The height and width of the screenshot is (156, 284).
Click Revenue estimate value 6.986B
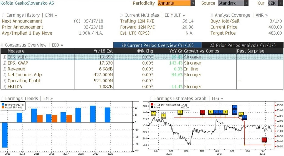tap(106, 69)
